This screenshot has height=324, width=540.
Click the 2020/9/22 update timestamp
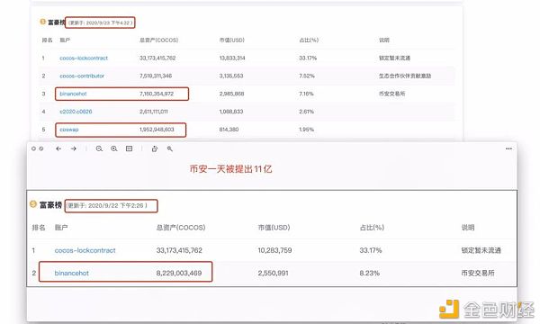pyautogui.click(x=107, y=205)
